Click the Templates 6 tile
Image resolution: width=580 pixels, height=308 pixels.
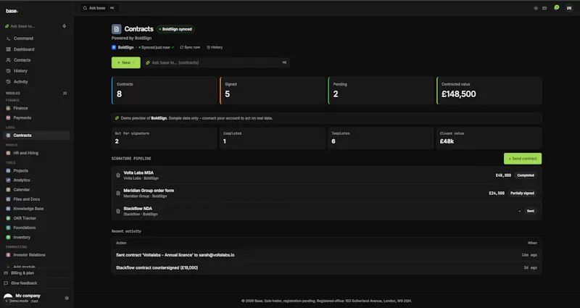pos(381,138)
